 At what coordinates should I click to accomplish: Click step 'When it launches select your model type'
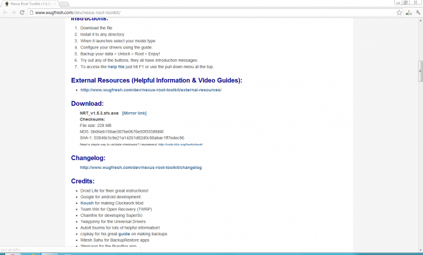(117, 41)
